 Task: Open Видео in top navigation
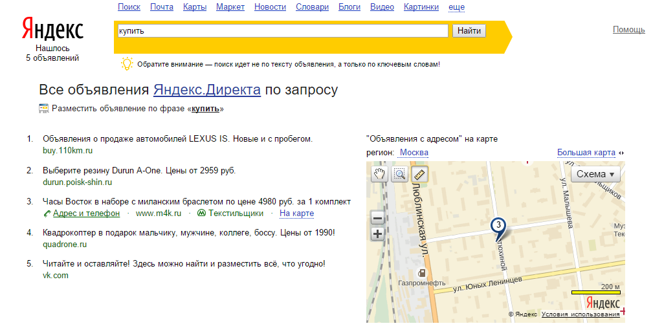click(382, 7)
